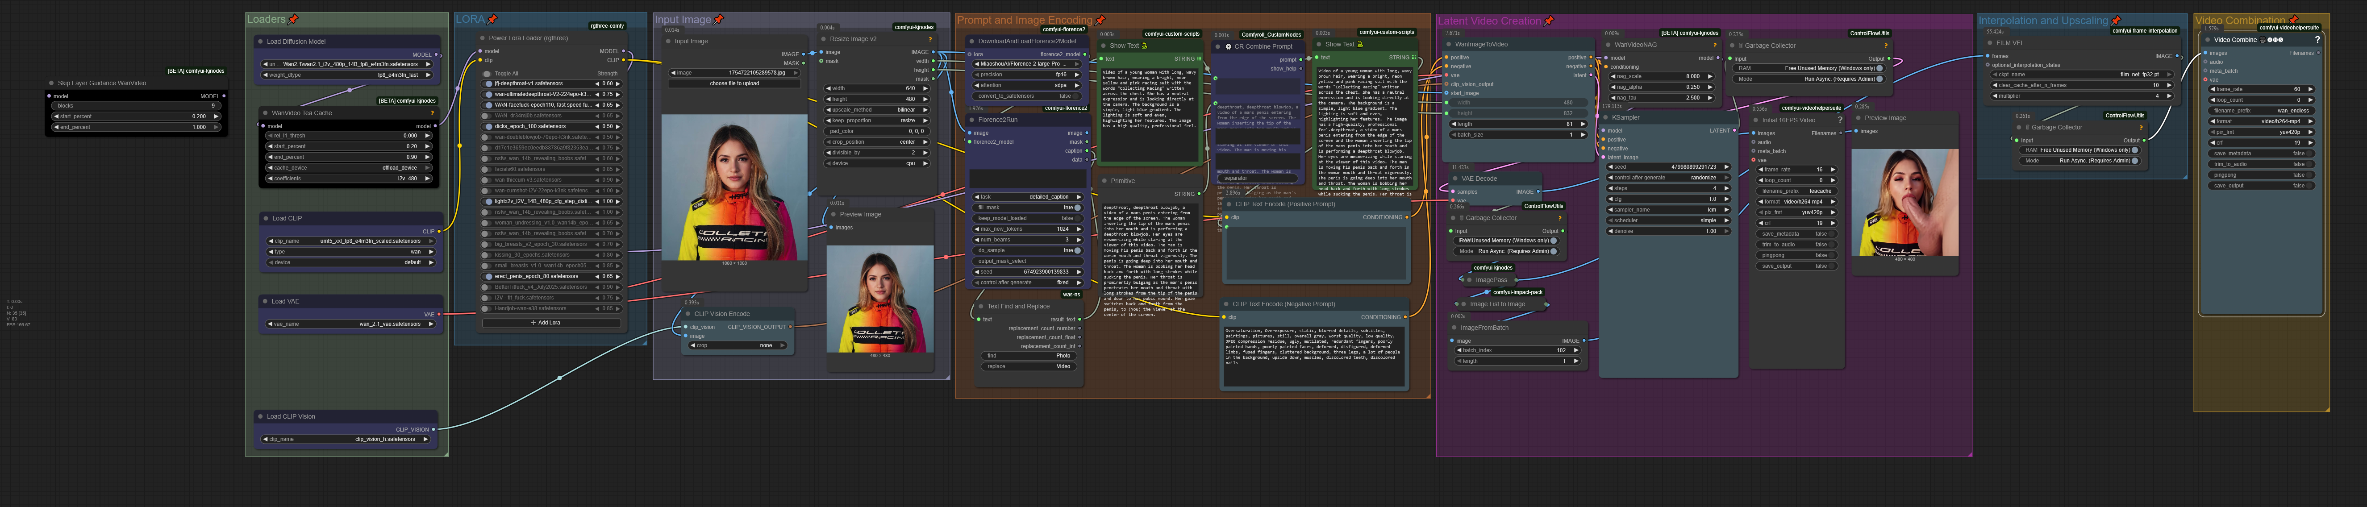Screen dimensions: 2367x507
Task: Click the Add Lora button
Action: click(x=551, y=322)
